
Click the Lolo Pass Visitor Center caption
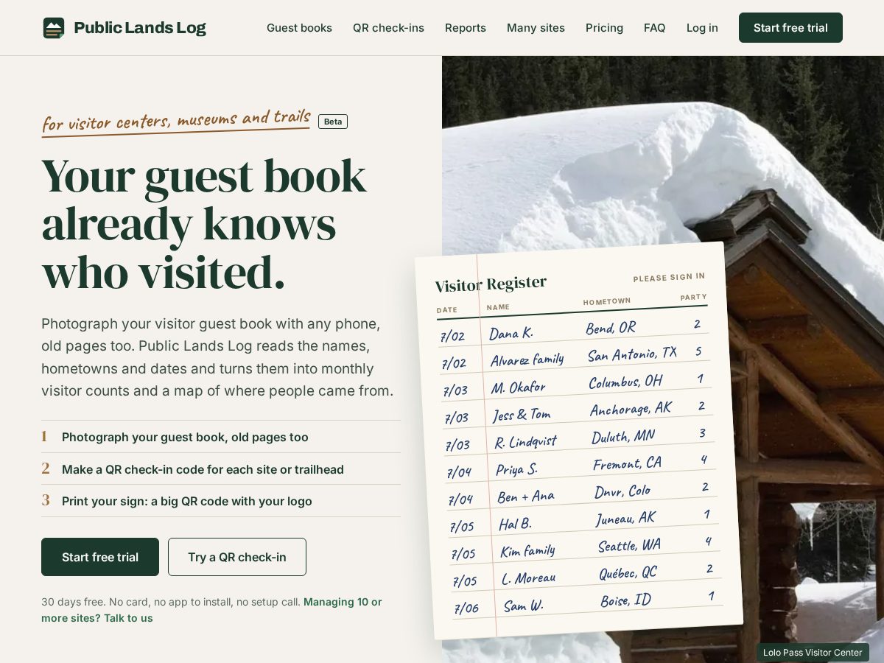pos(813,653)
